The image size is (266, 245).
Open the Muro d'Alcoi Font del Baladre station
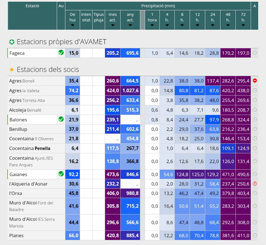31,206
